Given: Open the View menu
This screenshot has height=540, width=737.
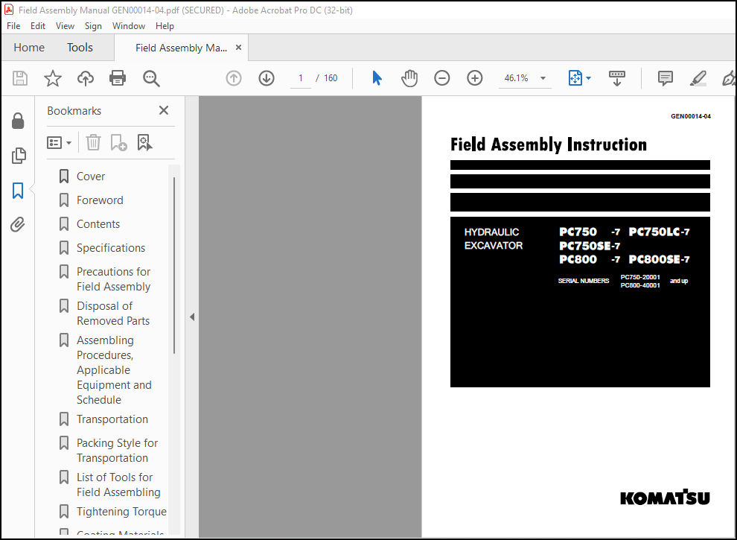Looking at the screenshot, I should [x=65, y=26].
